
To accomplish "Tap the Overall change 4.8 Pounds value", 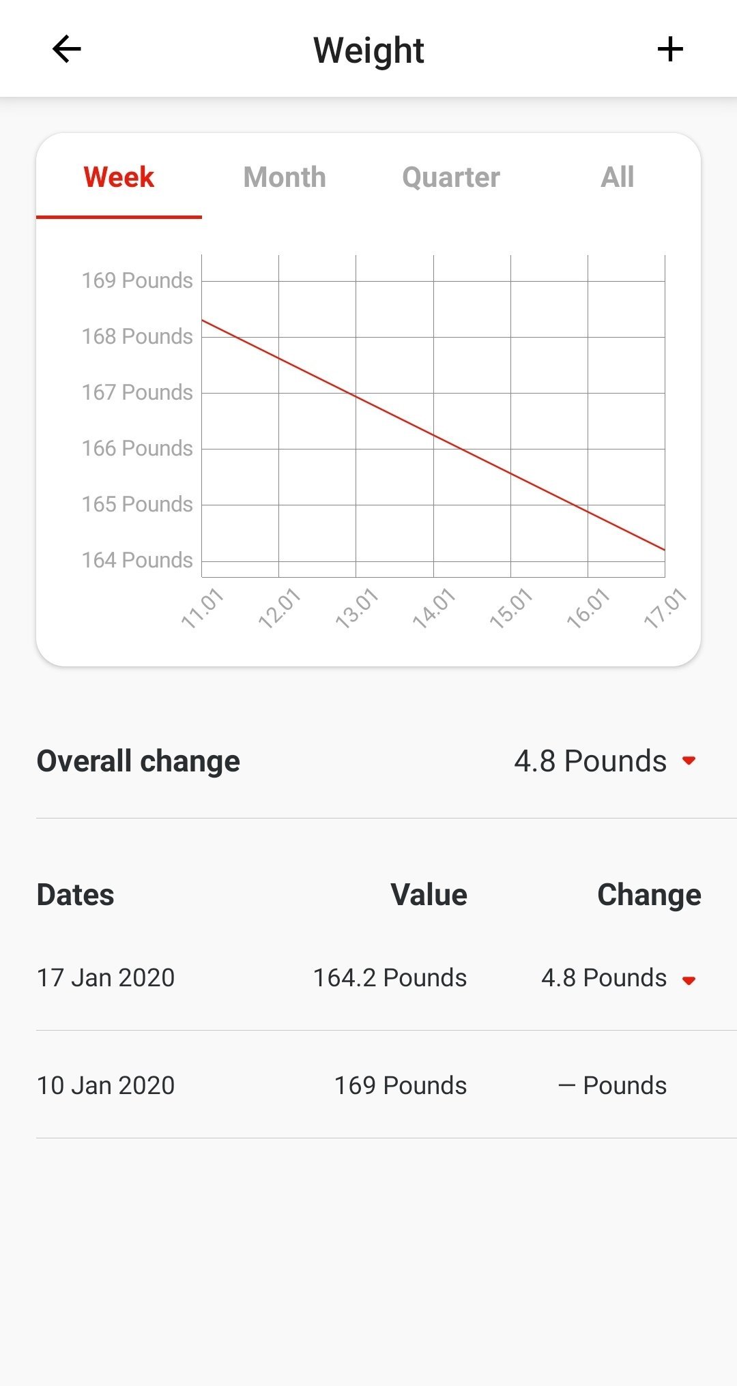I will coord(590,761).
